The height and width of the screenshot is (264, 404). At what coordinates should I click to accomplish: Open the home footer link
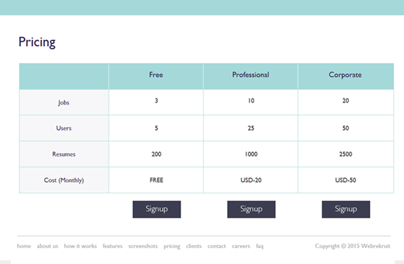tap(24, 246)
